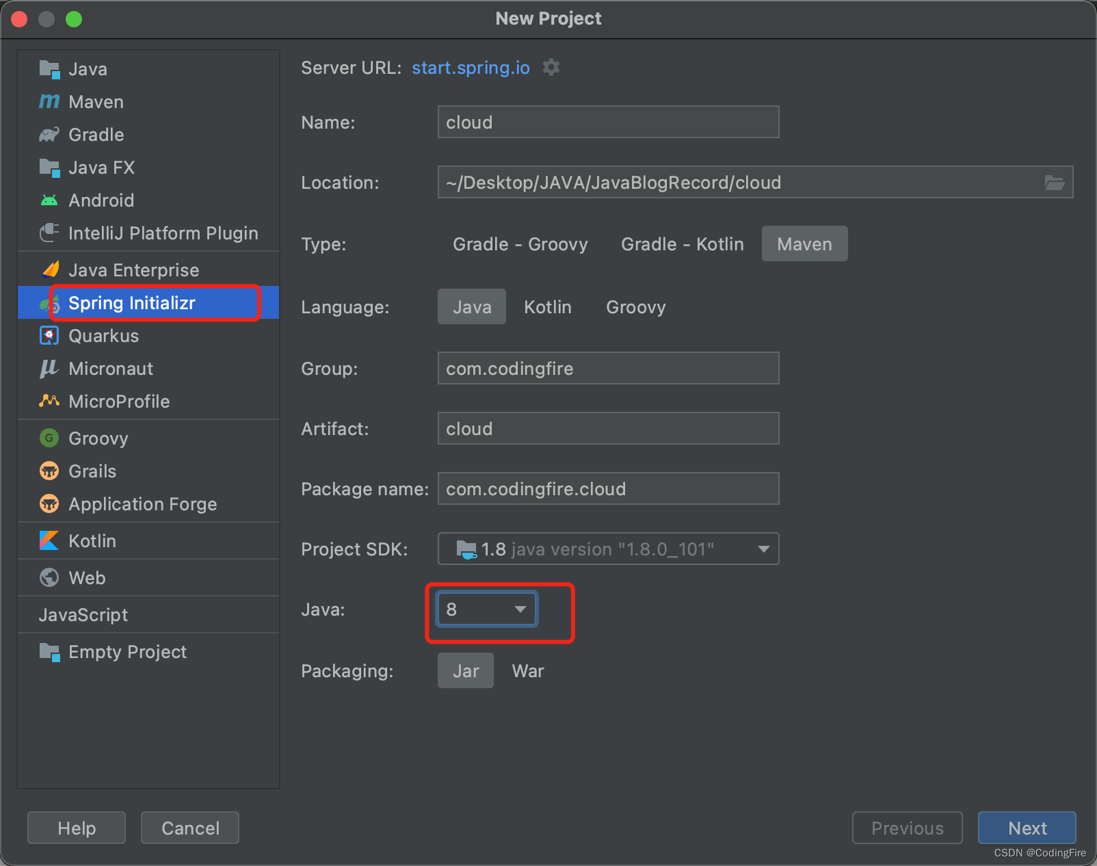Choose Kotlin as the language

click(548, 307)
